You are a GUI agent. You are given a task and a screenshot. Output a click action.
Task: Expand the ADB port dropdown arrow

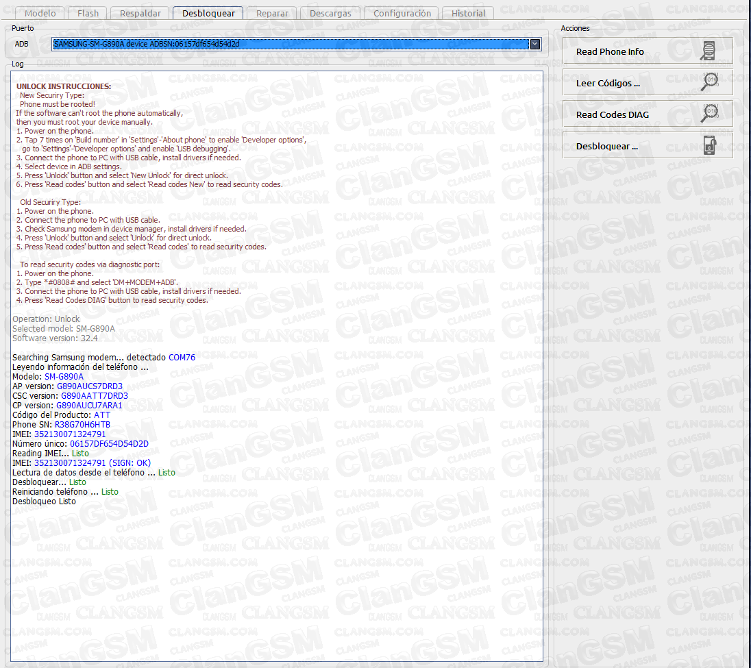click(535, 44)
